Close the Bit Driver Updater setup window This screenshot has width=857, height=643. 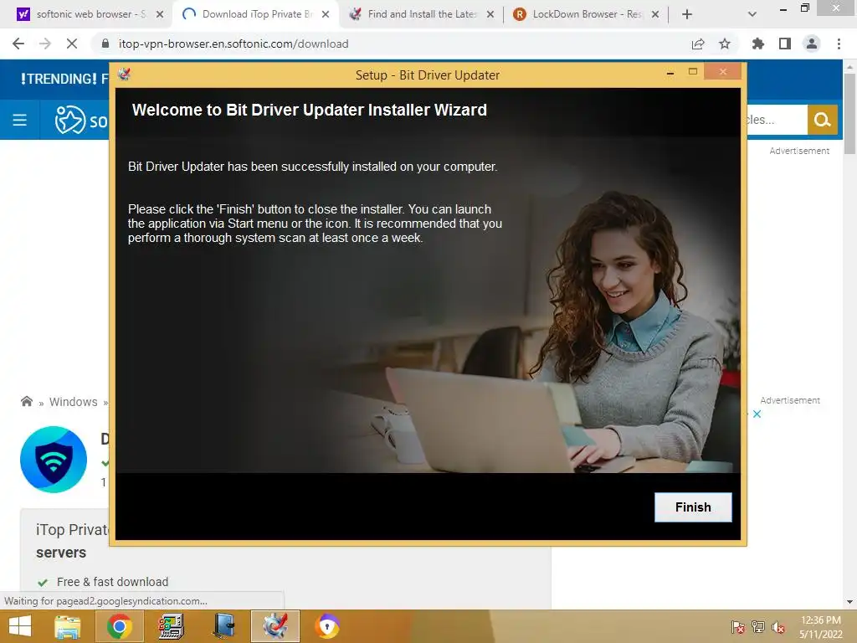pos(722,72)
